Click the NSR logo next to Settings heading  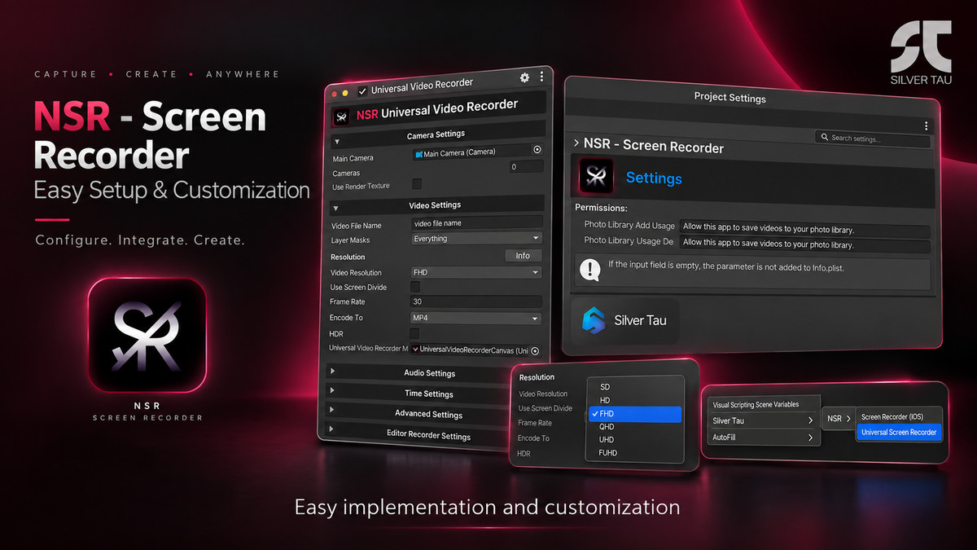pyautogui.click(x=597, y=176)
